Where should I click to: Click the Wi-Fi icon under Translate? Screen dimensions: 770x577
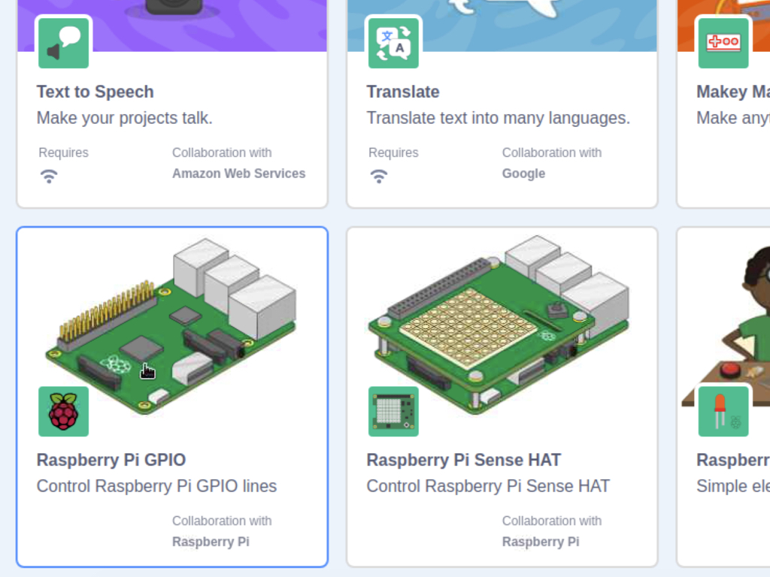379,176
